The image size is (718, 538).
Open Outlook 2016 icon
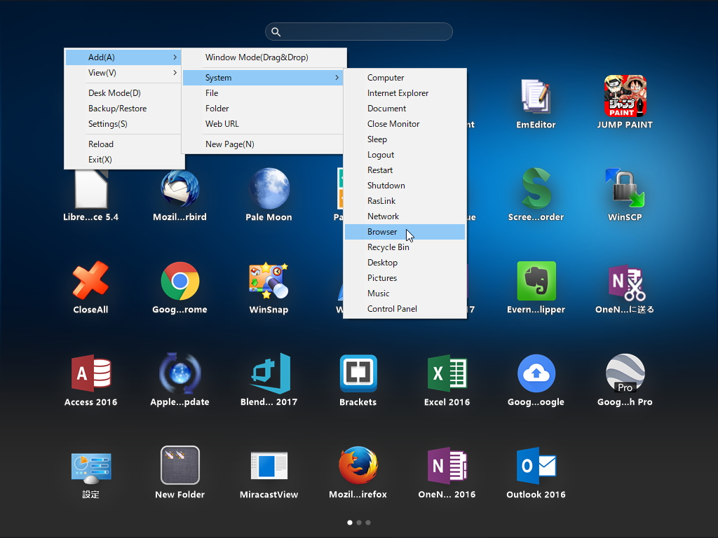coord(536,466)
